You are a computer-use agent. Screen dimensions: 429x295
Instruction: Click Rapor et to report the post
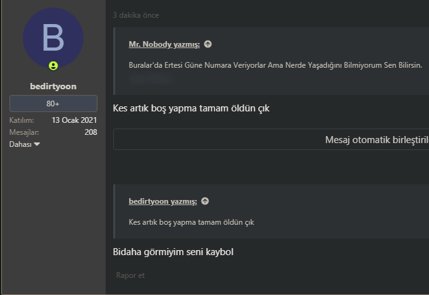tap(131, 275)
